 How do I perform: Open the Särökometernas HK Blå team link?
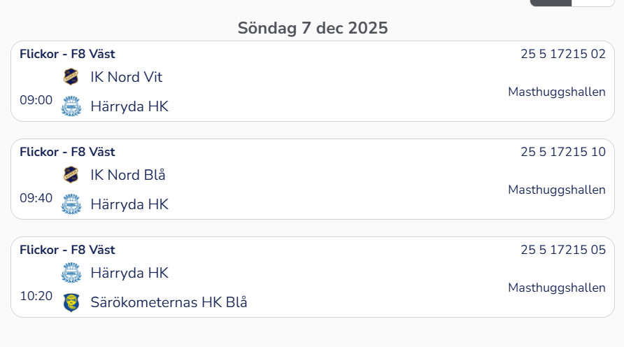tap(169, 302)
